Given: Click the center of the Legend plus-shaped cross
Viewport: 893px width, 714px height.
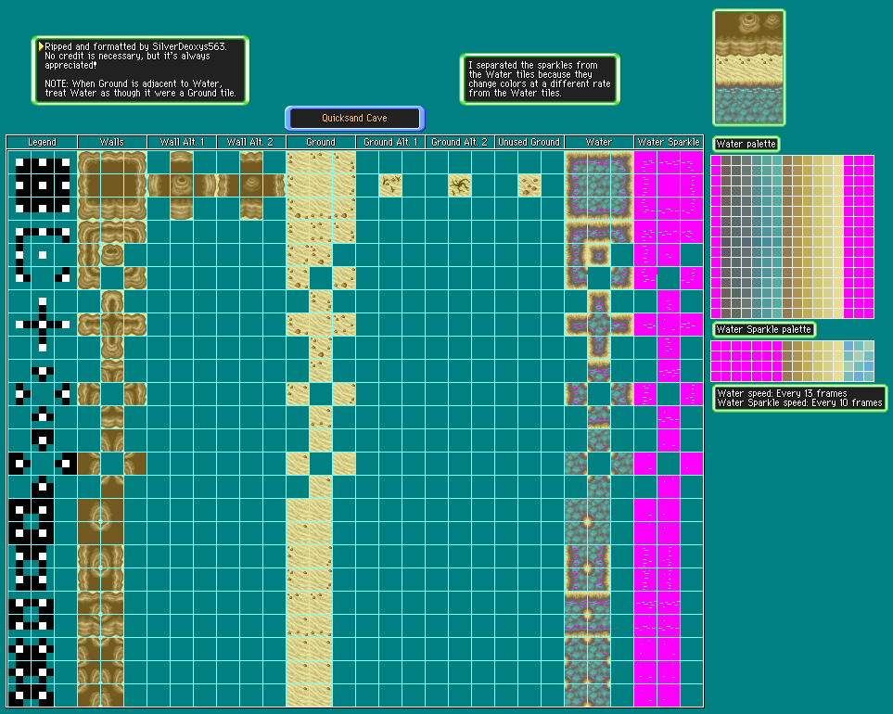Looking at the screenshot, I should point(43,325).
